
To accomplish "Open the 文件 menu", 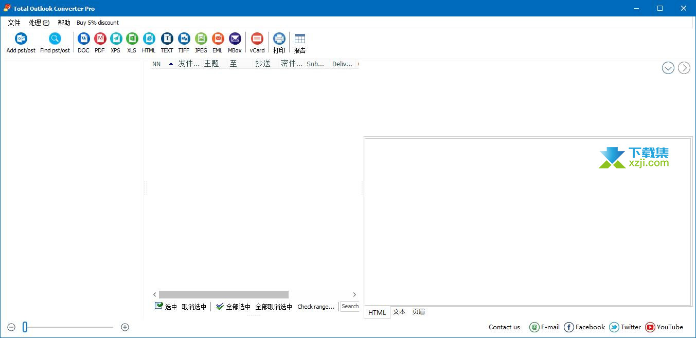I will coord(14,23).
